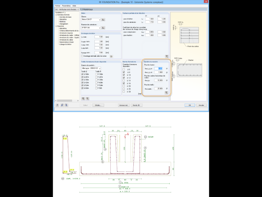The image size is (262, 197).
Task: Select Géométrie under Données d'entrée
Action: 63,19
